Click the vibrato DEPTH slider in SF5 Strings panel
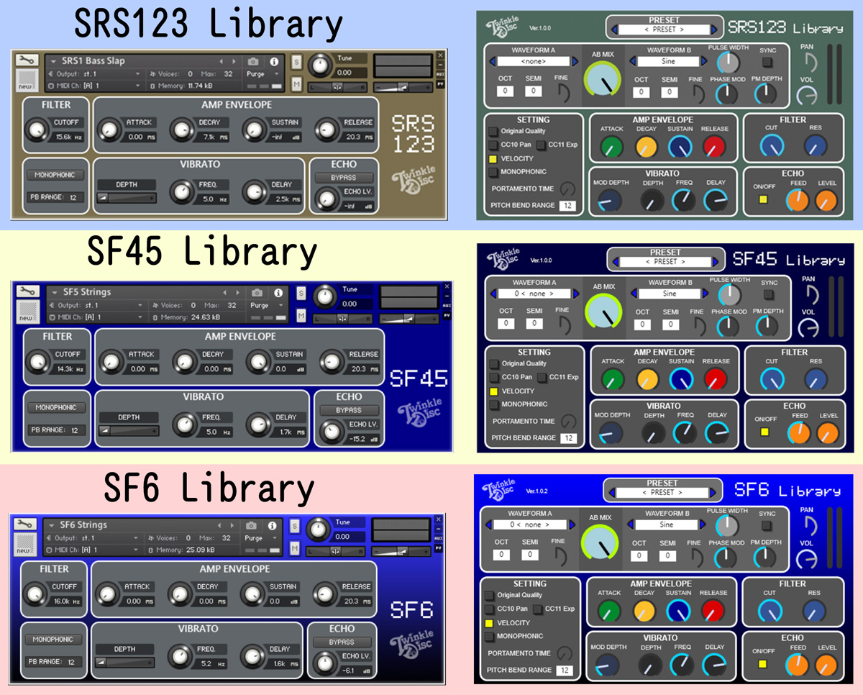 129,431
